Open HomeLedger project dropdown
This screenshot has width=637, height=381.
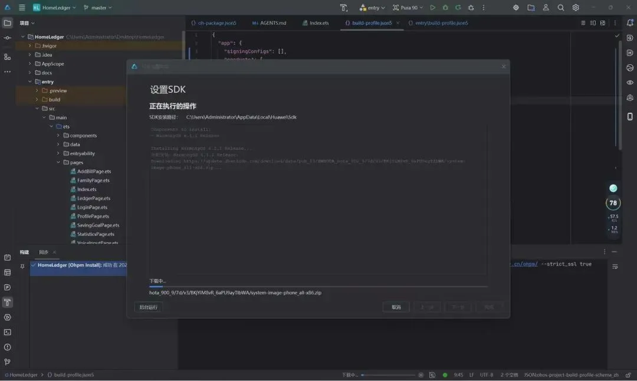[55, 7]
